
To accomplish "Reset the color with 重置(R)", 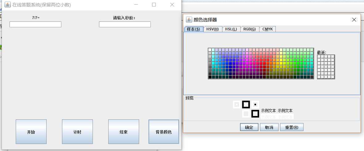I will pyautogui.click(x=292, y=127).
